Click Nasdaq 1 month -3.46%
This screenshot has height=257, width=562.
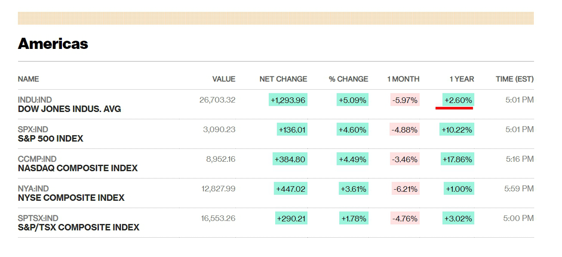coord(405,159)
